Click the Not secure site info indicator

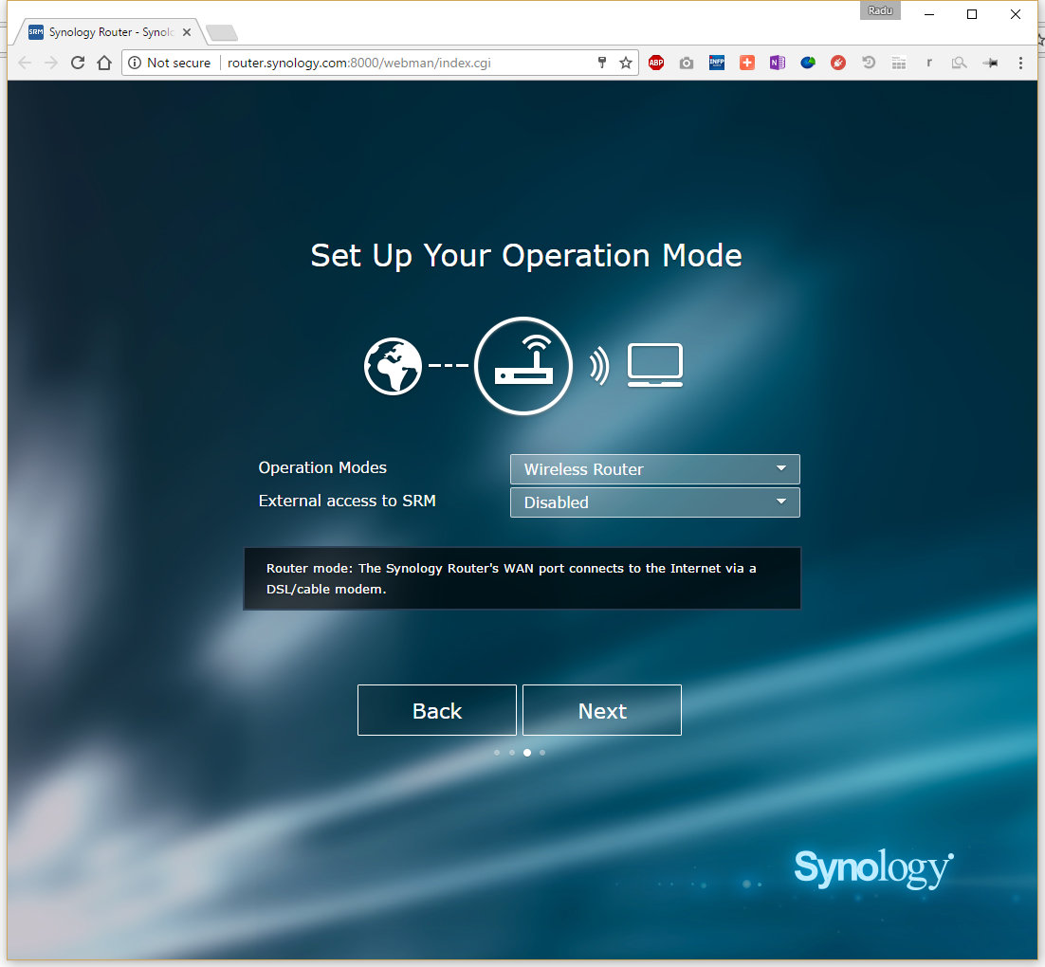169,63
